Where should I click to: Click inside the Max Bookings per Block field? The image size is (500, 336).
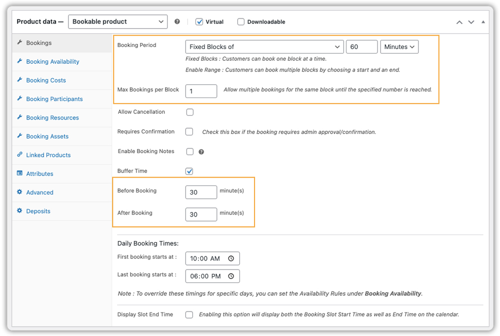[x=200, y=91]
